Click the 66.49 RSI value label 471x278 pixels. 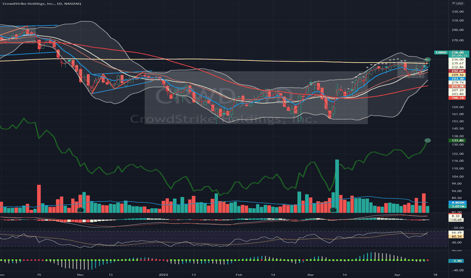[x=456, y=233]
